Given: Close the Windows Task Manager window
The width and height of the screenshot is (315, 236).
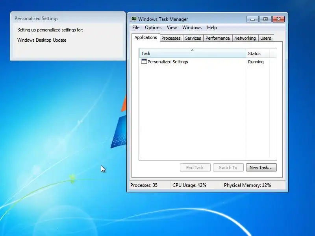Looking at the screenshot, I should (278, 19).
